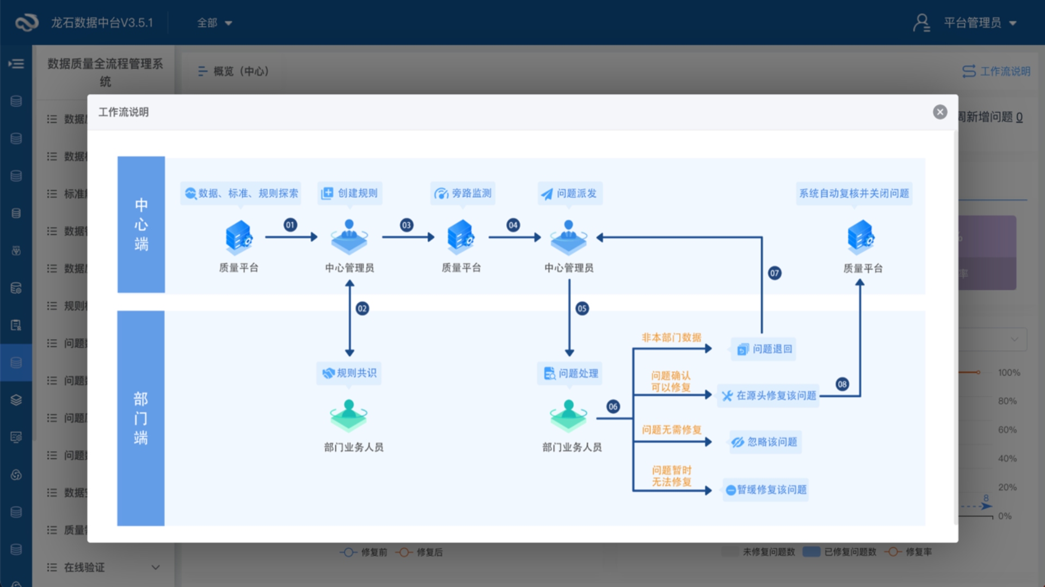Viewport: 1045px width, 587px height.
Task: Click the step 07 circle marker
Action: tap(774, 273)
